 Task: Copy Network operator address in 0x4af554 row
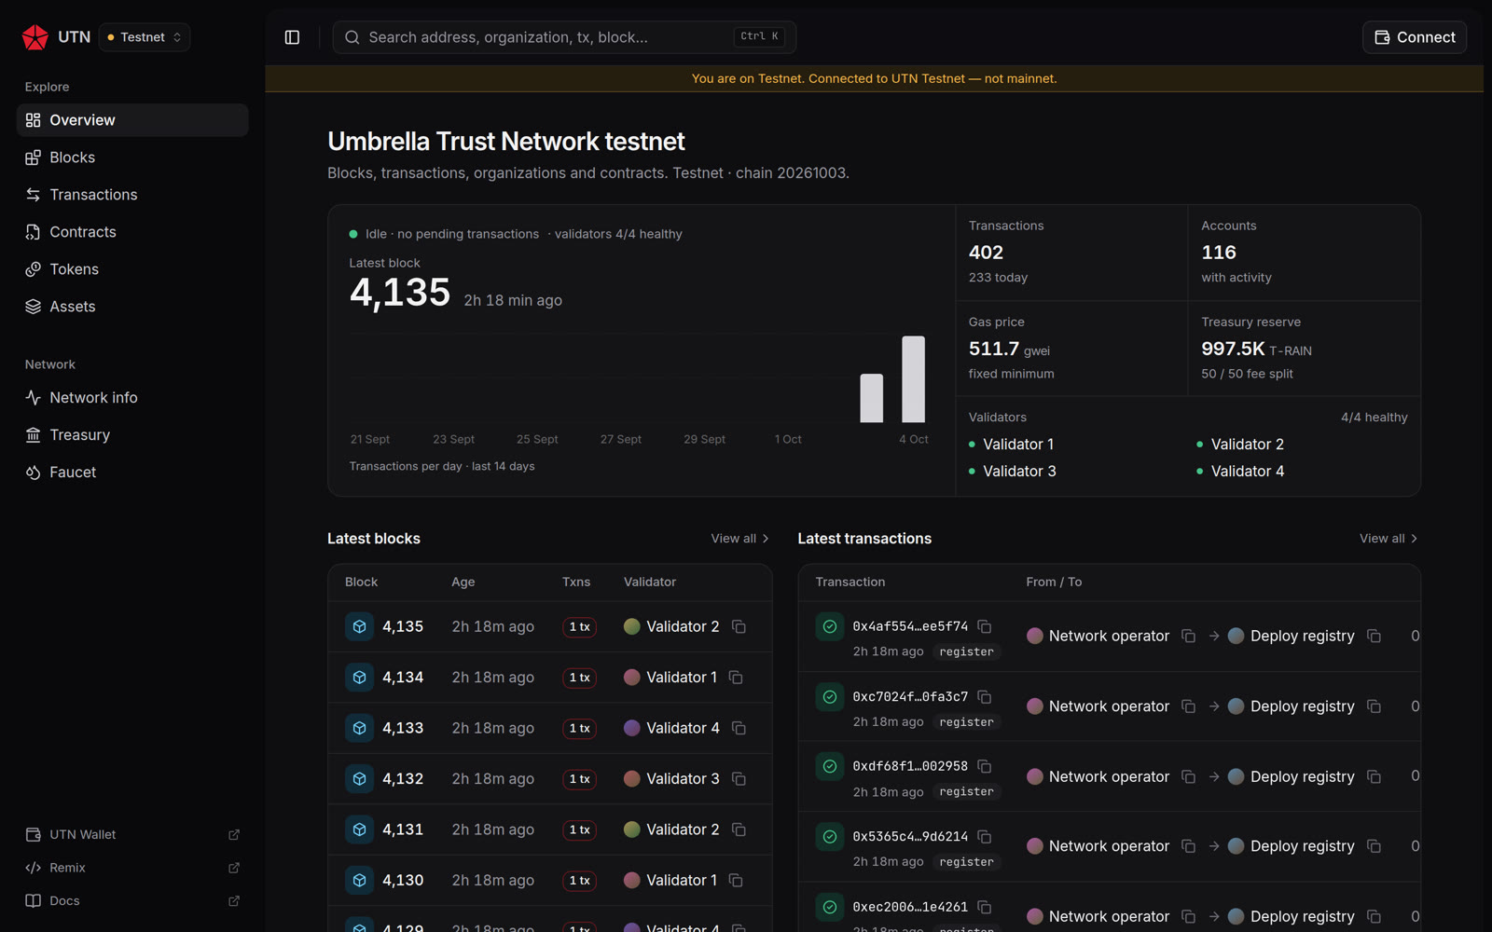pos(1188,636)
